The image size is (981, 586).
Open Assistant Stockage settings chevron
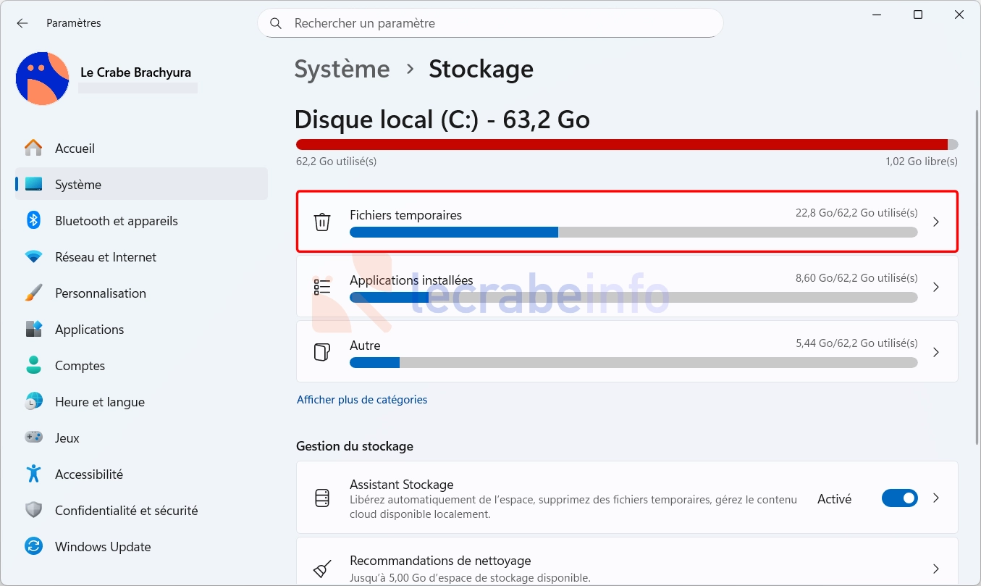pos(936,498)
